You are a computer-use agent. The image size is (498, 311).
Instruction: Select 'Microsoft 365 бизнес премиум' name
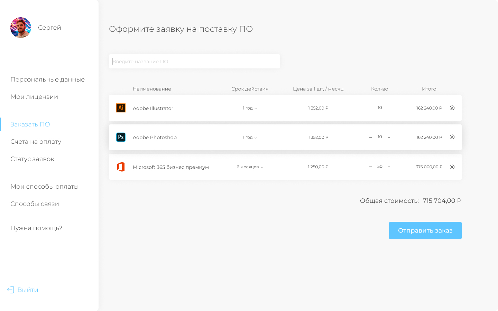(171, 167)
